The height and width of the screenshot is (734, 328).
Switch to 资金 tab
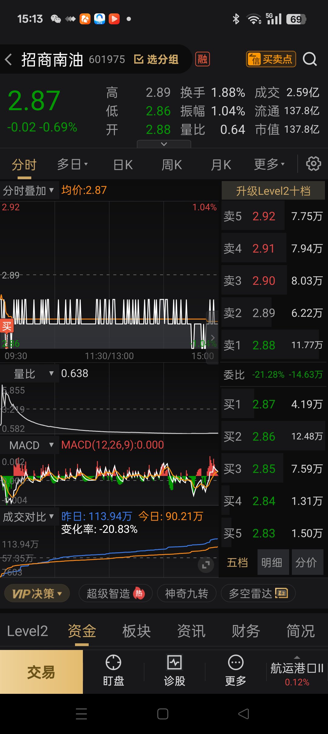82,631
